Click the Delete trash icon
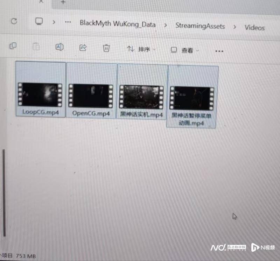The image size is (280, 261). (x=106, y=48)
